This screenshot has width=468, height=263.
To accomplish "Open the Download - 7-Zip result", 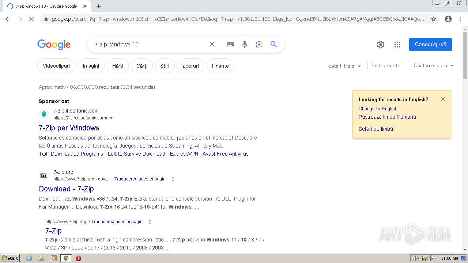I will 66,189.
